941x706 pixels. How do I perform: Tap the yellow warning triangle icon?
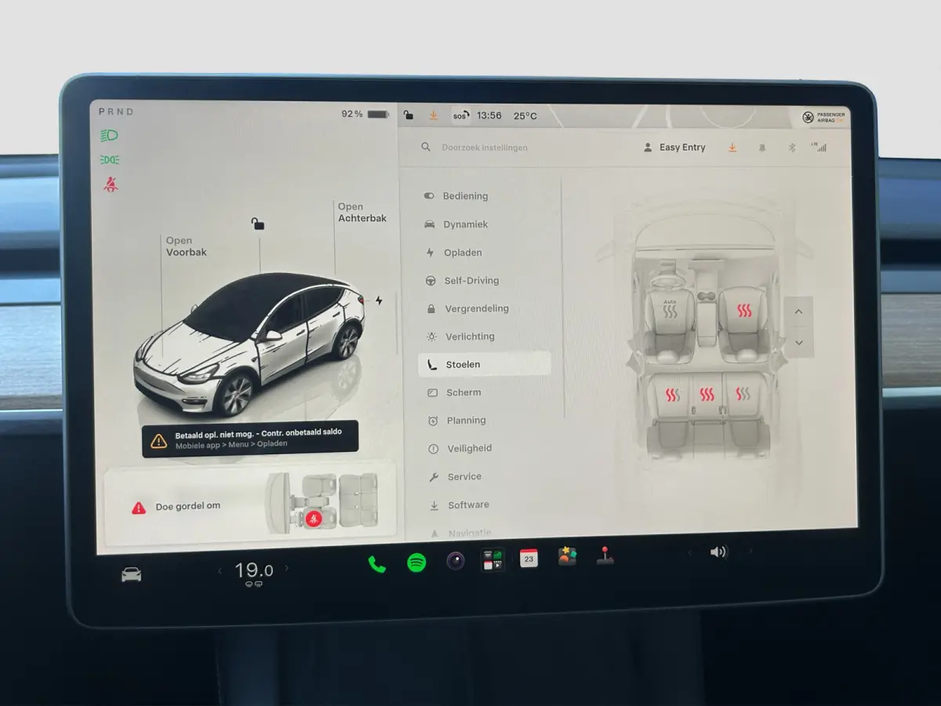(159, 441)
